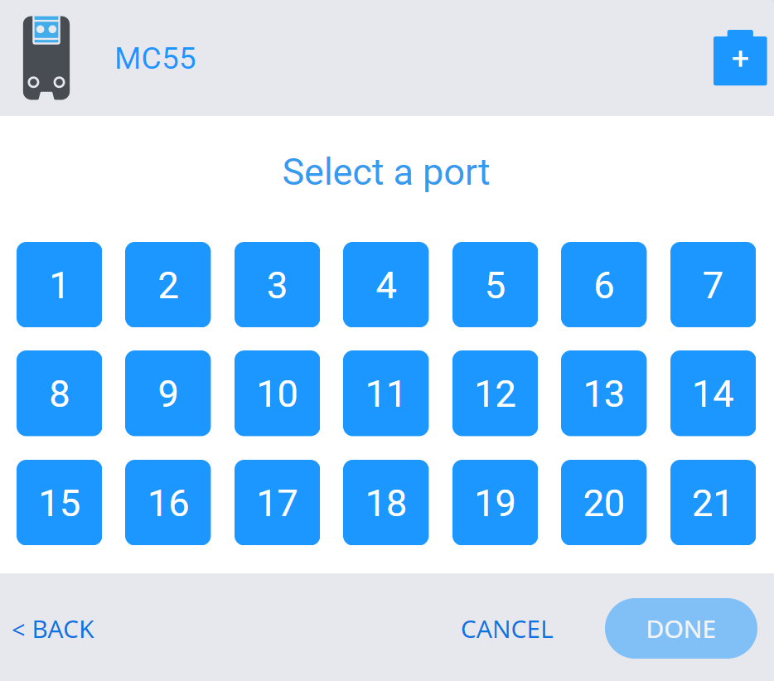774x681 pixels.
Task: Select port 14
Action: (713, 394)
